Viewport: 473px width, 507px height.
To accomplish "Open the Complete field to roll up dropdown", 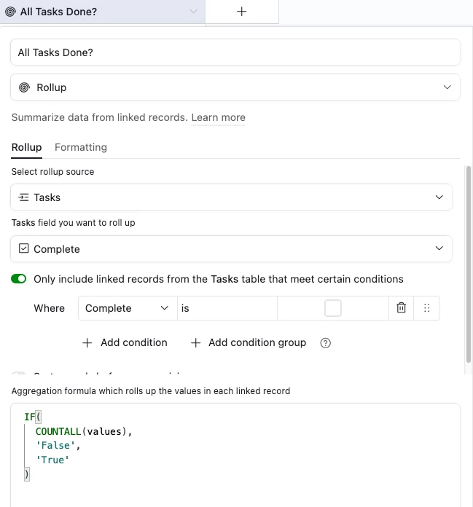I will [x=232, y=249].
